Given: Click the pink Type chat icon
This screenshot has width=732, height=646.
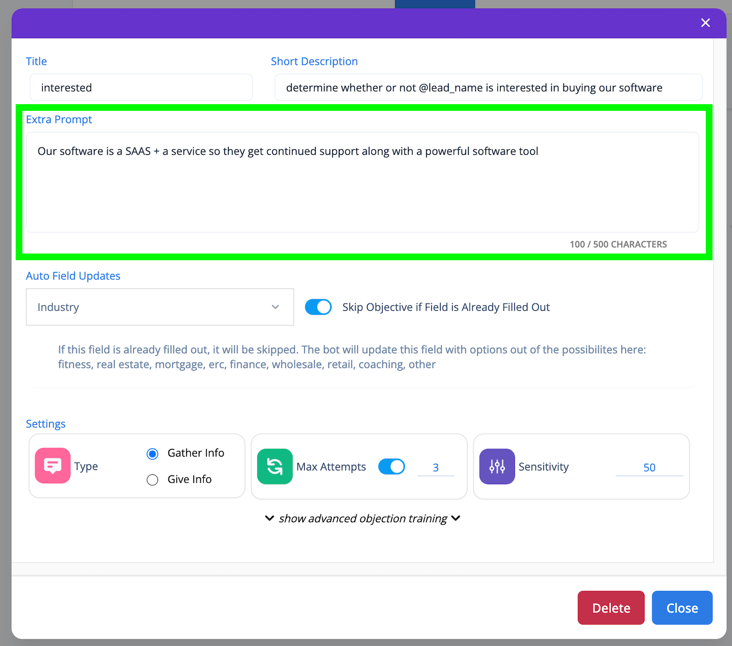Looking at the screenshot, I should pyautogui.click(x=53, y=466).
